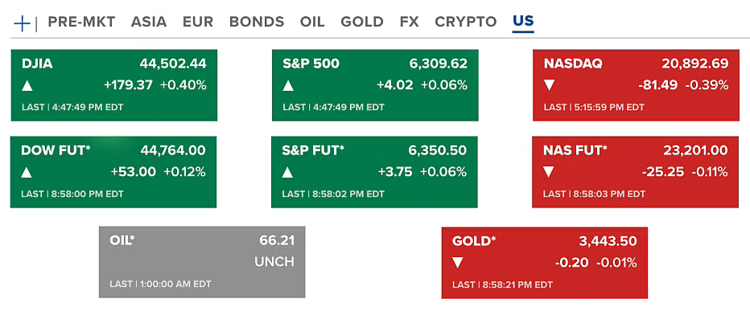
Task: Click the up arrow in S&P 500 tile
Action: (x=288, y=86)
